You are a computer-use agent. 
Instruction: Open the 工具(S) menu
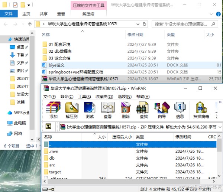pyautogui.click(x=84, y=97)
